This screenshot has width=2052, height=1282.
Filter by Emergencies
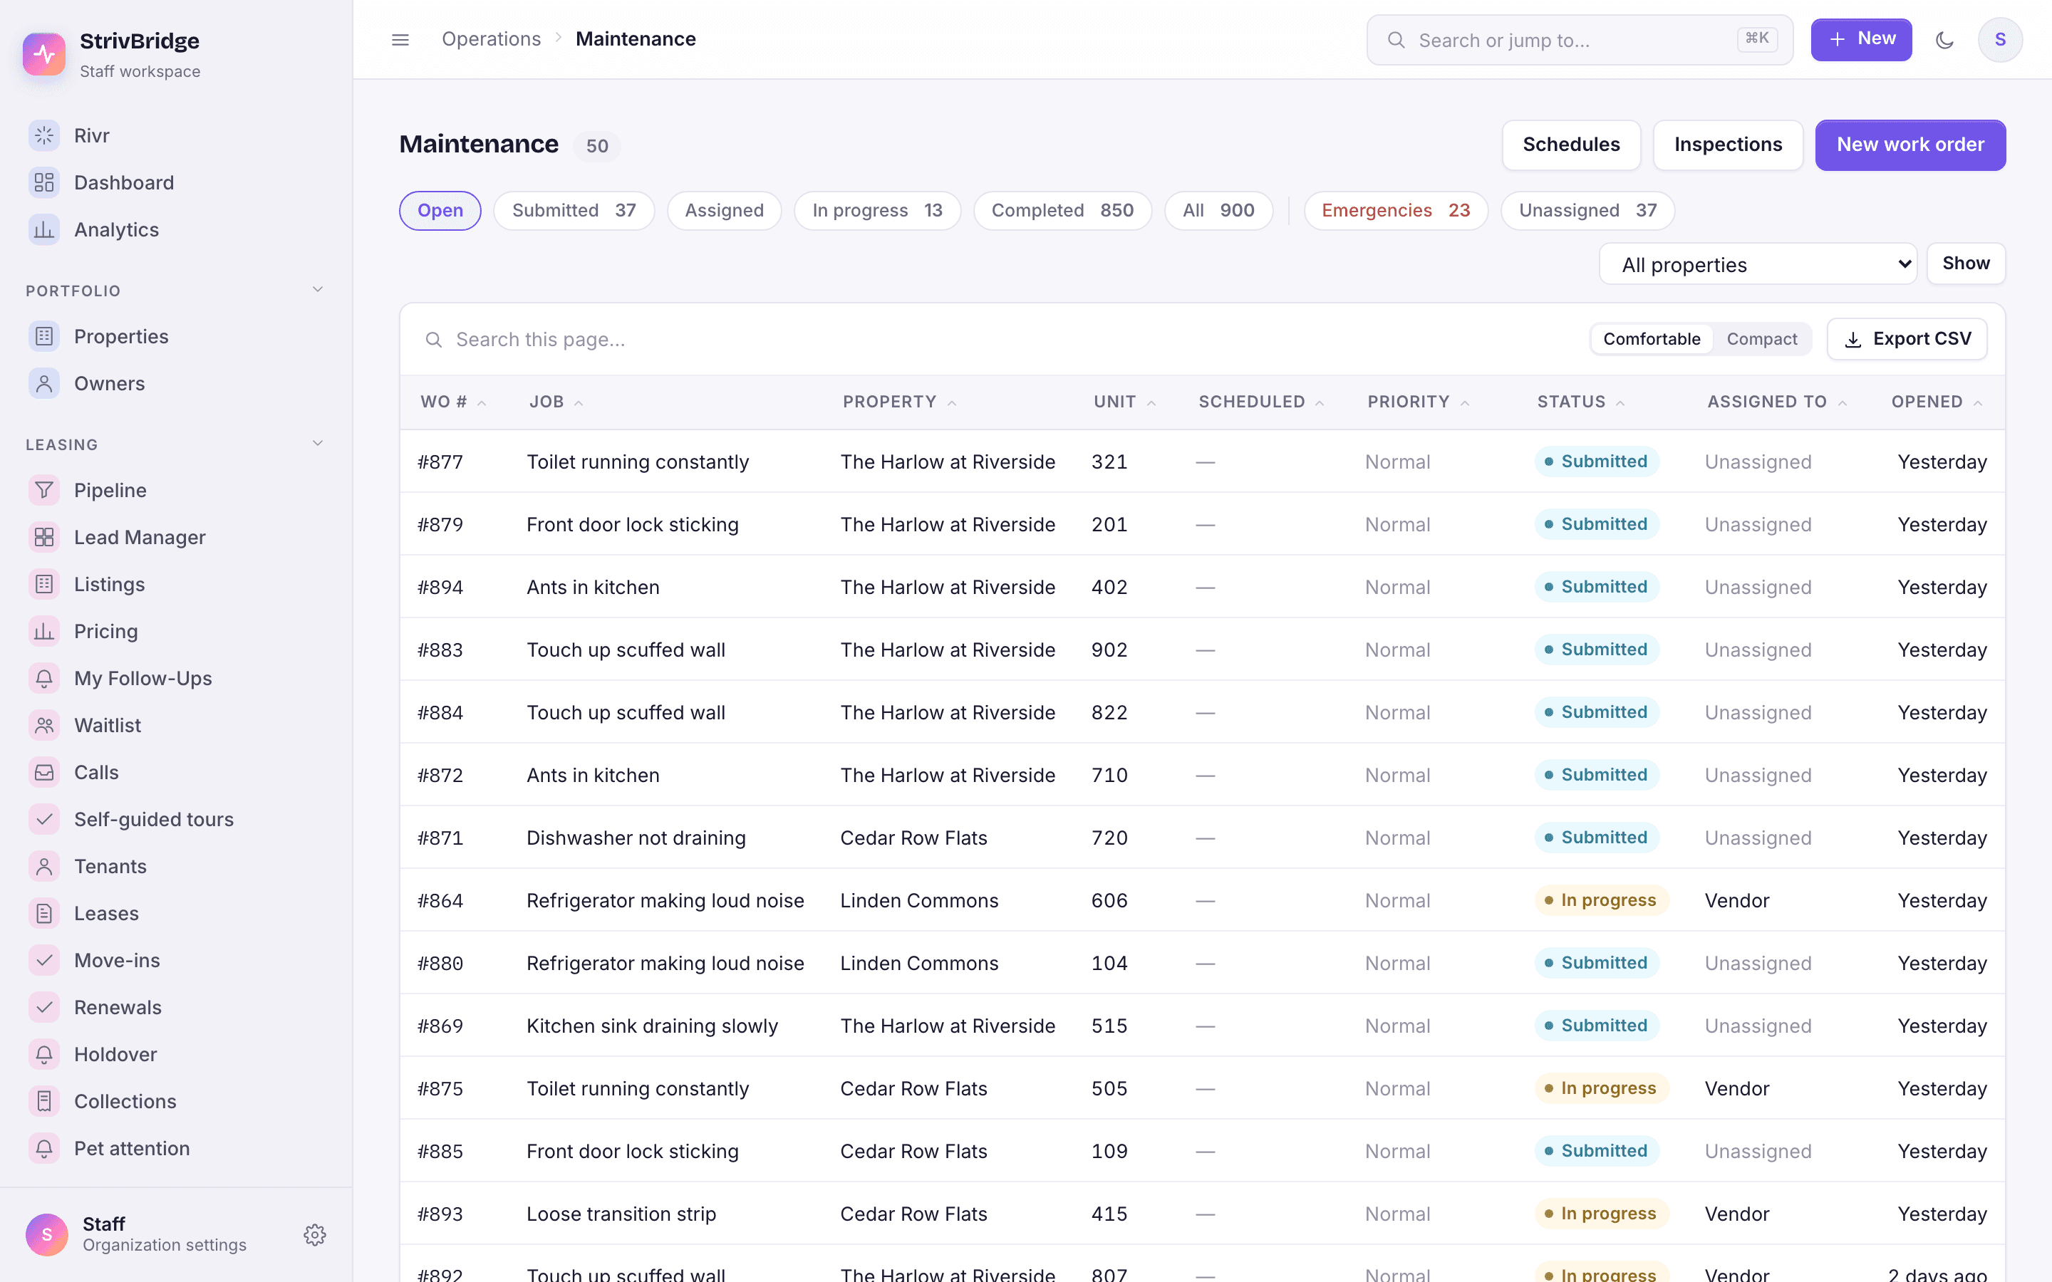point(1396,210)
